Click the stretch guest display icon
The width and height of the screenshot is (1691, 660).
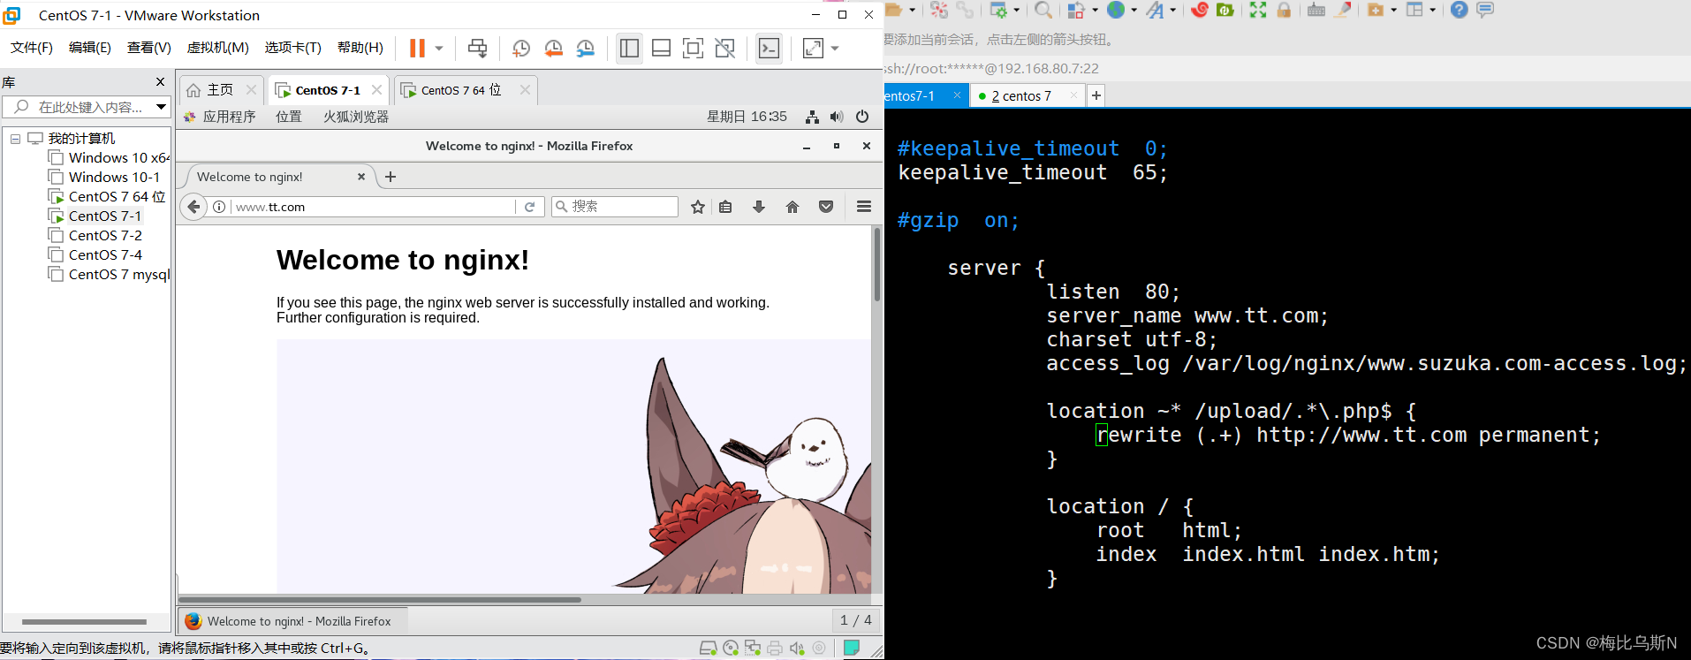pos(813,49)
